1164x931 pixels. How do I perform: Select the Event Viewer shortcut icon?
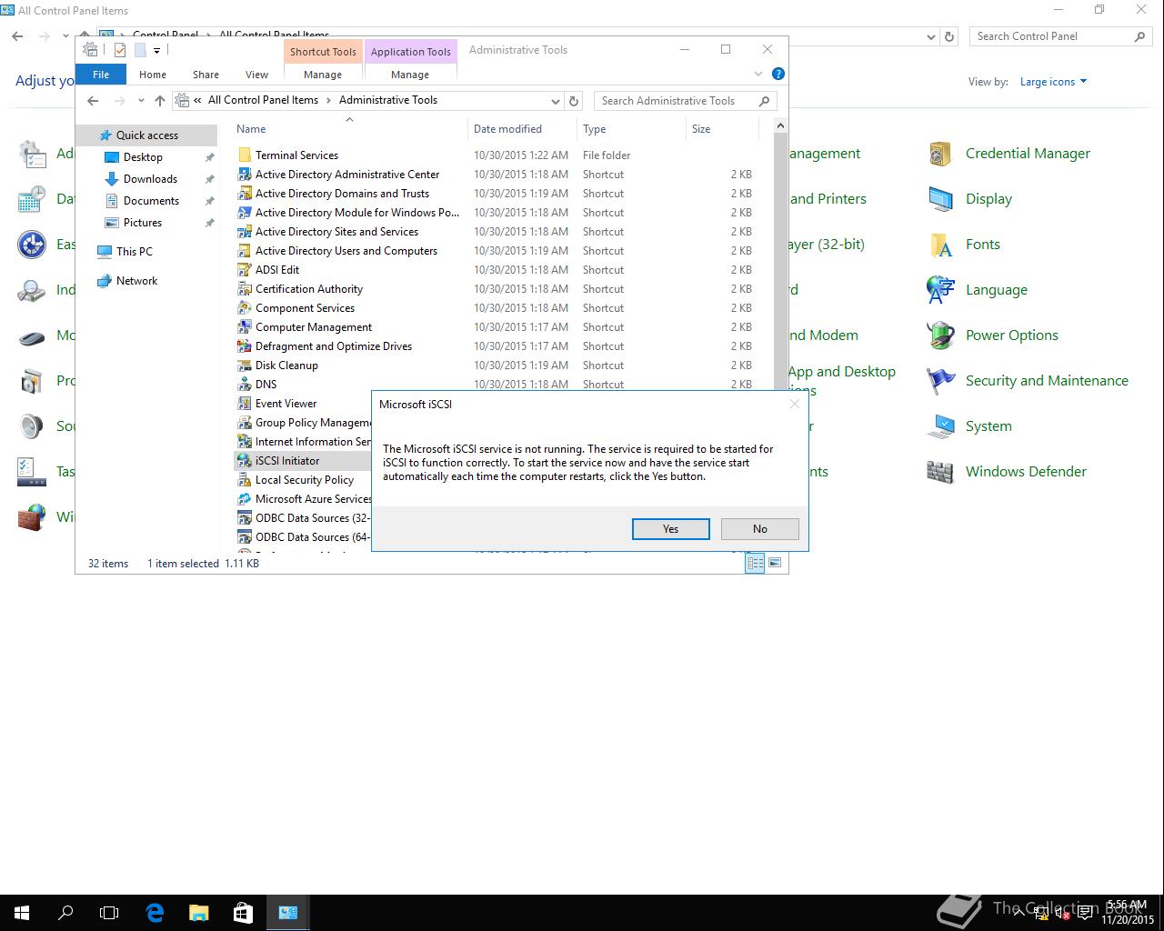tap(245, 404)
